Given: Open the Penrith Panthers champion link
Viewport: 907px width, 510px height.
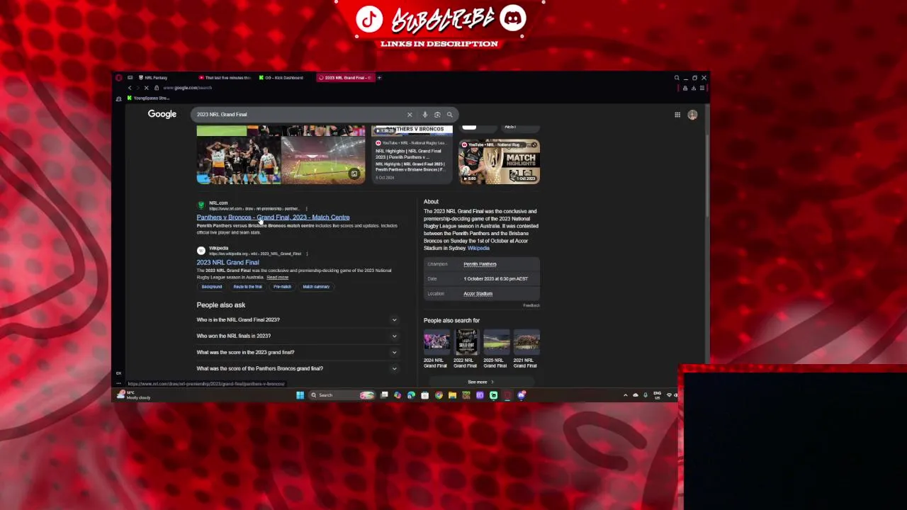Looking at the screenshot, I should (x=480, y=264).
